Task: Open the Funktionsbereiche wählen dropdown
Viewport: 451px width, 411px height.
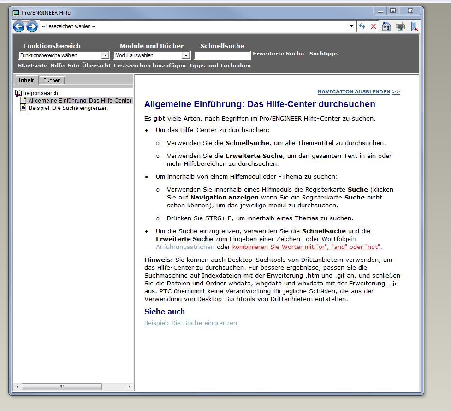Action: (64, 55)
